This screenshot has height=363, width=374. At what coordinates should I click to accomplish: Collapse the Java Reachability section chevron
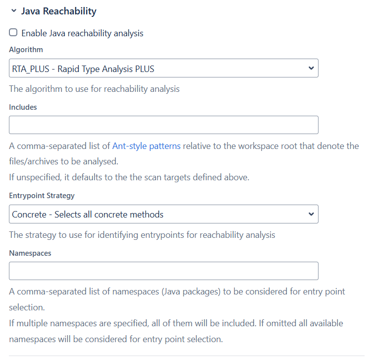[x=13, y=11]
